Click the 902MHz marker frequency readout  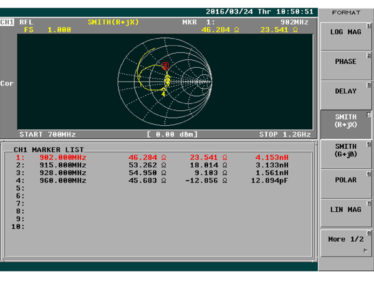click(294, 22)
